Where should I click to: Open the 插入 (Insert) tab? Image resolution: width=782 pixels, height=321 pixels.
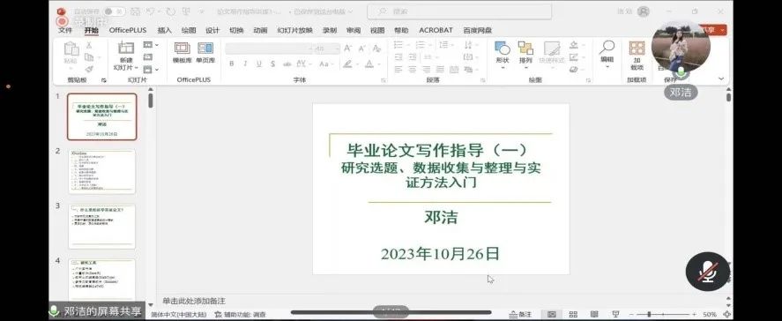[165, 31]
